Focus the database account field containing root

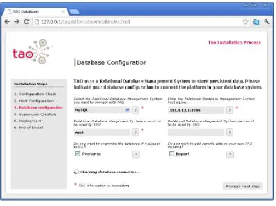(x=102, y=133)
